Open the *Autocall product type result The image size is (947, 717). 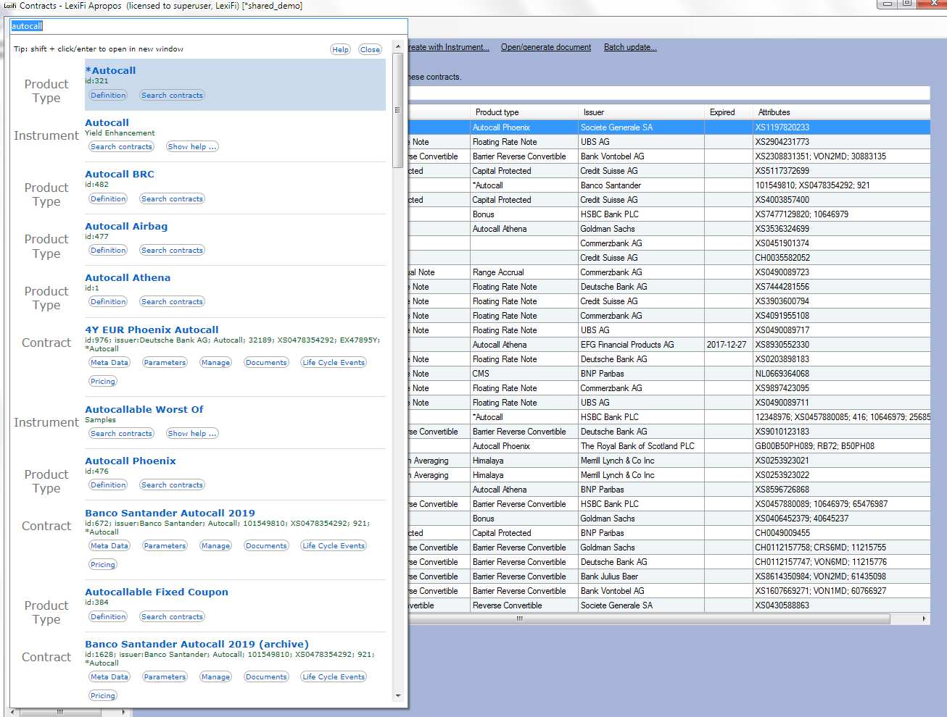(110, 70)
